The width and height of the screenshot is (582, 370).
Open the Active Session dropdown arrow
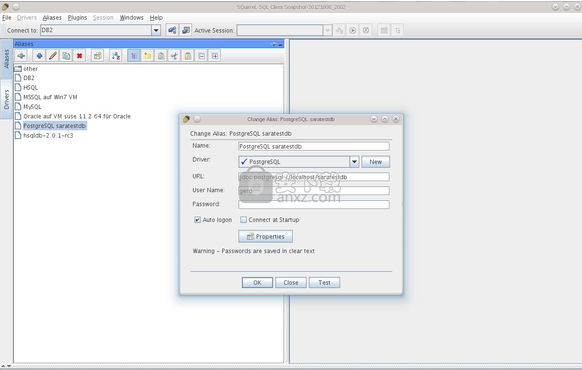(x=328, y=30)
